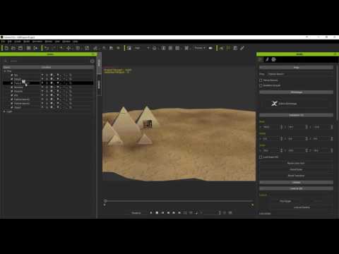This screenshot has height=254, width=339.
Task: Click the Pick Target button in Look At section
Action: (x=285, y=201)
